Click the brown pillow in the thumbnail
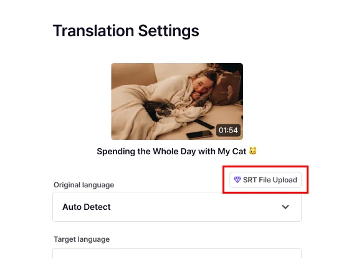This screenshot has height=258, width=354. point(226,89)
